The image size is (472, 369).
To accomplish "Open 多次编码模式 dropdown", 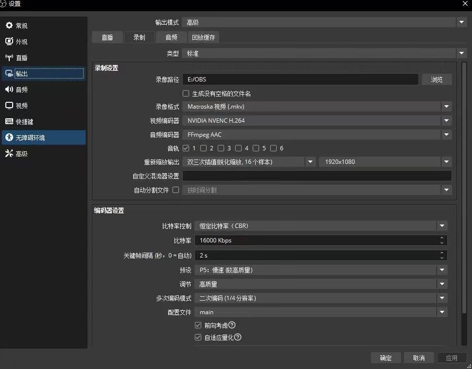I will [321, 298].
